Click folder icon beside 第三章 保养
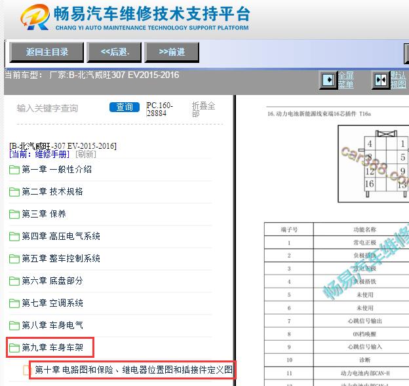 14,214
